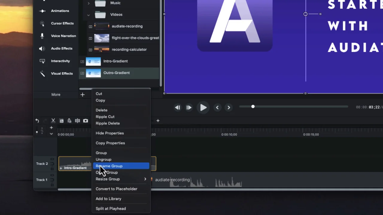Choose Cut from context menu
The image size is (383, 215).
click(x=99, y=94)
